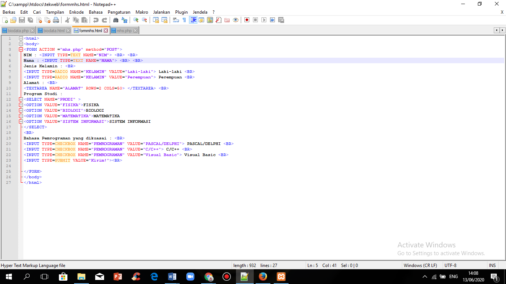Open the Pengaturan menu

pyautogui.click(x=119, y=12)
